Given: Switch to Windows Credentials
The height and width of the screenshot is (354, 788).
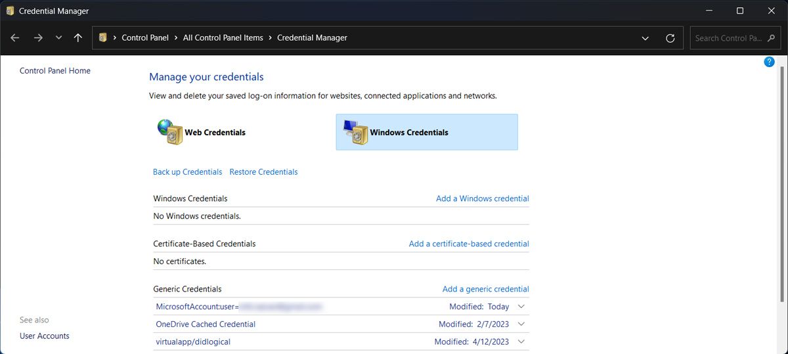Looking at the screenshot, I should pos(427,132).
